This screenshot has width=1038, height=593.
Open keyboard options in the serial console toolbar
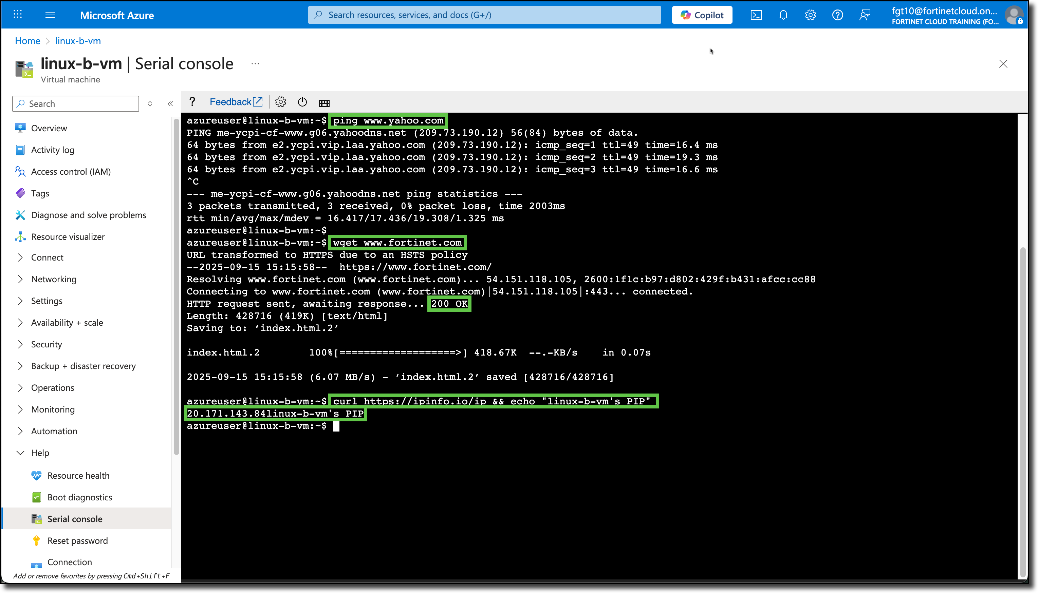324,103
